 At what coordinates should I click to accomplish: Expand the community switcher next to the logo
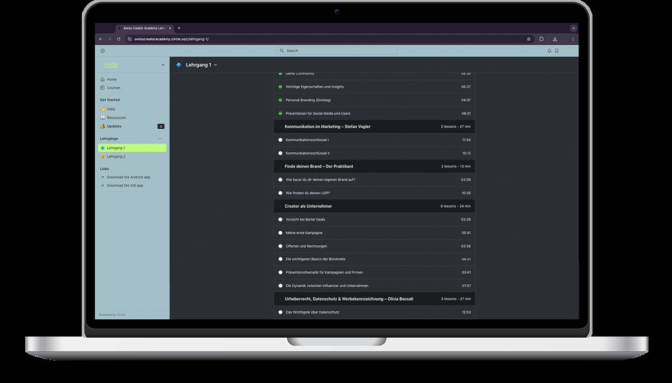point(163,65)
